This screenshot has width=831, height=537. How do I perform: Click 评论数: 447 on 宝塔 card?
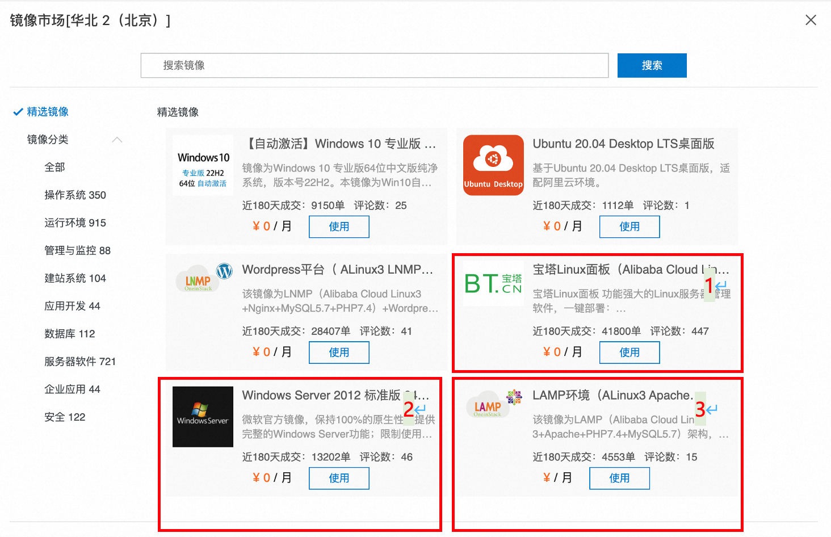pyautogui.click(x=679, y=332)
